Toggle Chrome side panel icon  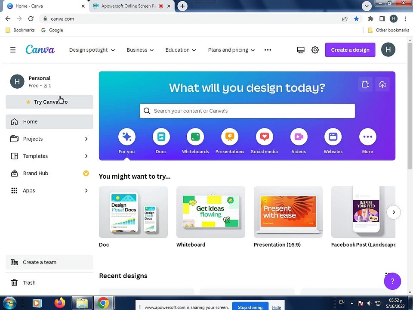point(382,19)
